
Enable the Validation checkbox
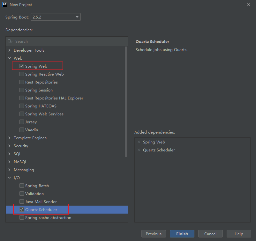pos(22,194)
